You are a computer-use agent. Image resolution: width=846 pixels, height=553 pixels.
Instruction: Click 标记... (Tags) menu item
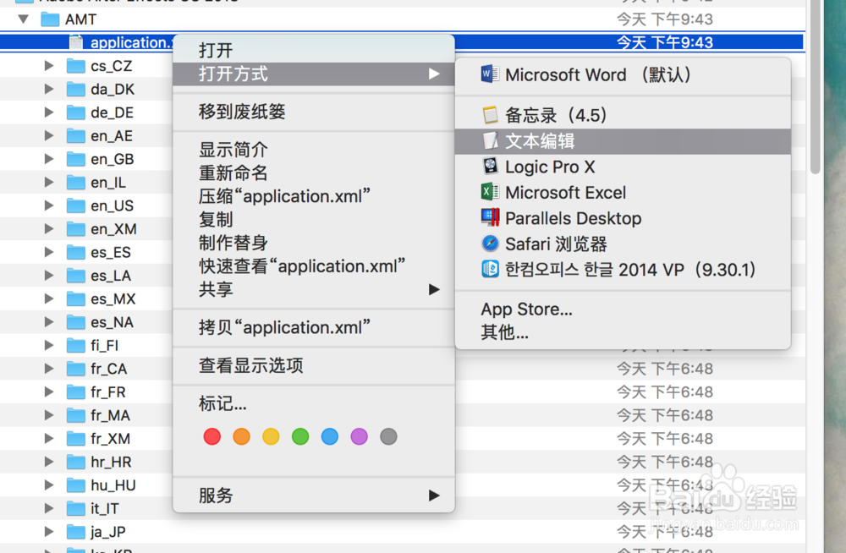pyautogui.click(x=314, y=403)
